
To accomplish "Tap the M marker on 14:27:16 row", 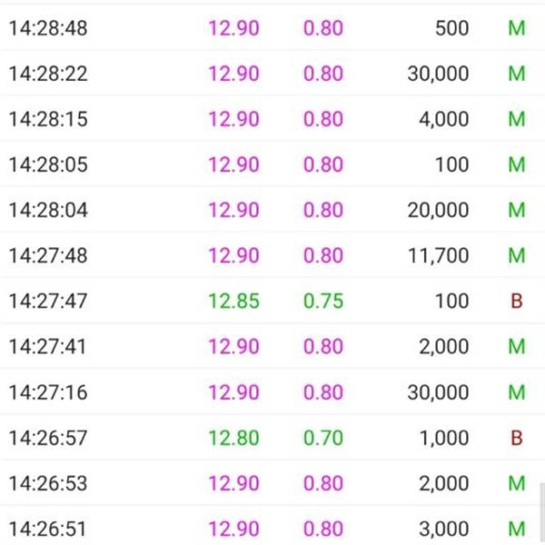I will [x=517, y=392].
